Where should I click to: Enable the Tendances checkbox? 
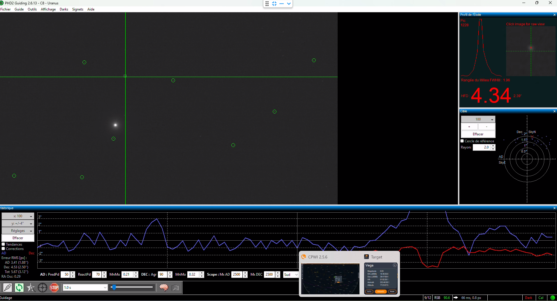(3, 244)
